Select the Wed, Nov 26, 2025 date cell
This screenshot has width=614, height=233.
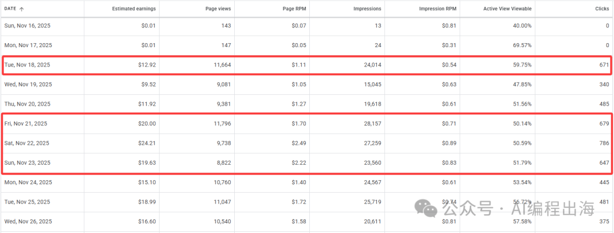coord(28,222)
